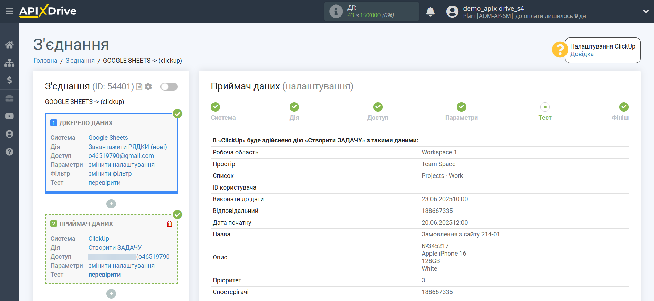The width and height of the screenshot is (654, 301).
Task: Open Google Sheets system link
Action: pyautogui.click(x=108, y=138)
